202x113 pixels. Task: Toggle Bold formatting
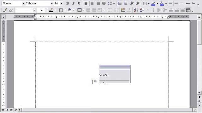click(67, 3)
